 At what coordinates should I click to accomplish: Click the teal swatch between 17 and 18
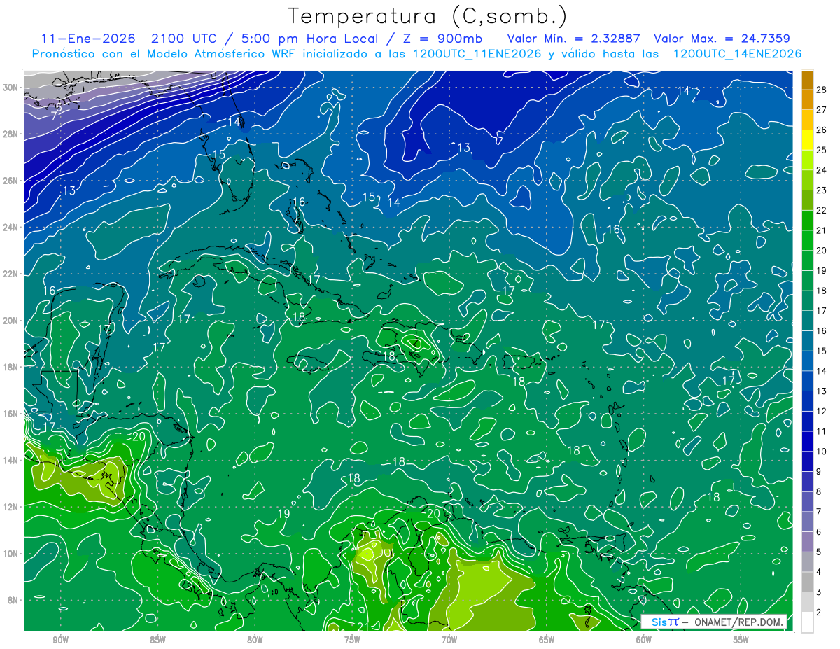(807, 301)
